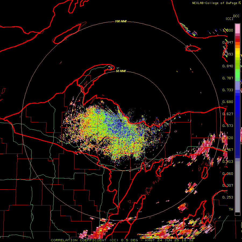Click the 1.000 value on the scale
This screenshot has width=242, height=242.
(228, 30)
